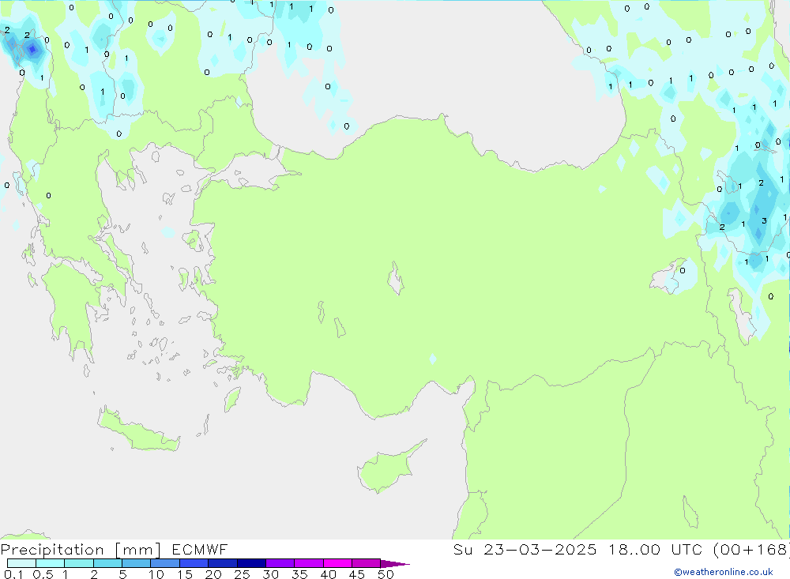This screenshot has height=579, width=790.
Task: Click the dark navy swatch between 25 and 30
Action: [251, 563]
